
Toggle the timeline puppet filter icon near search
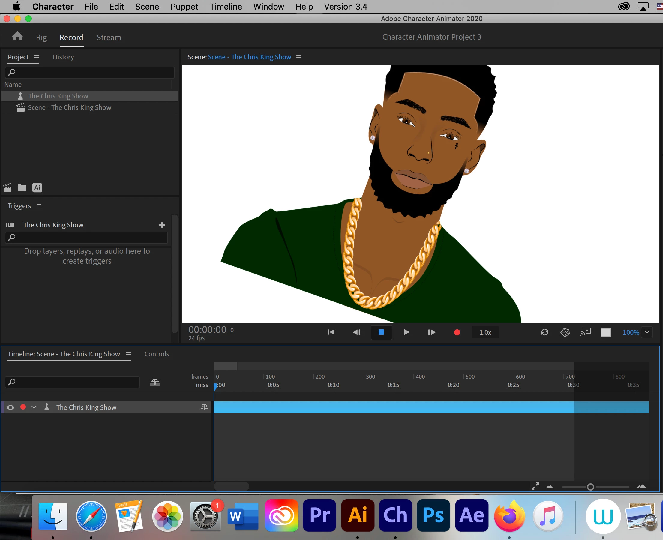[154, 382]
